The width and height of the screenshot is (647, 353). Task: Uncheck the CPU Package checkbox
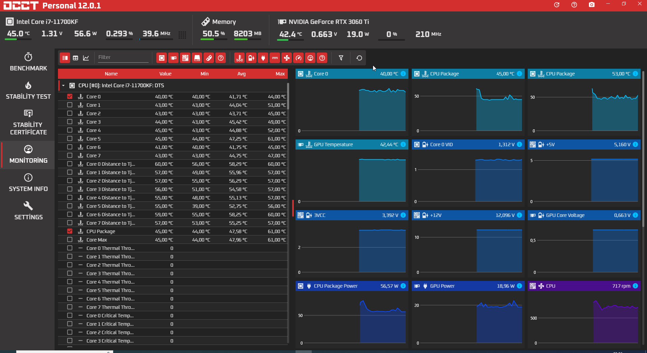click(x=70, y=231)
